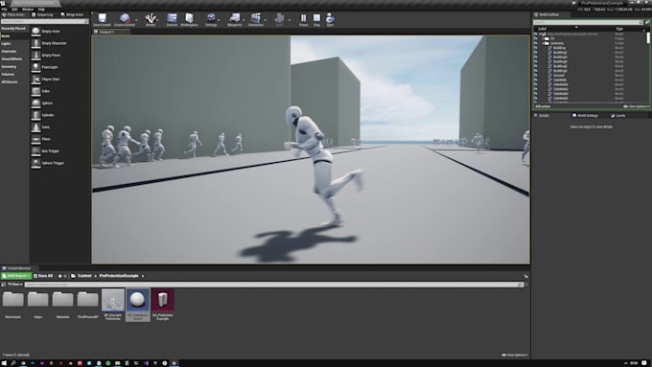Open the Blueprints dropdown arrow
The image size is (652, 367).
pos(244,20)
